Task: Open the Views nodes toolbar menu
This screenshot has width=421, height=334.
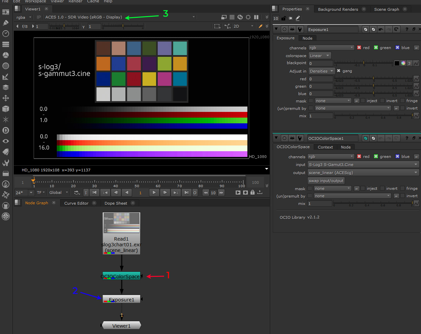Action: point(6,141)
